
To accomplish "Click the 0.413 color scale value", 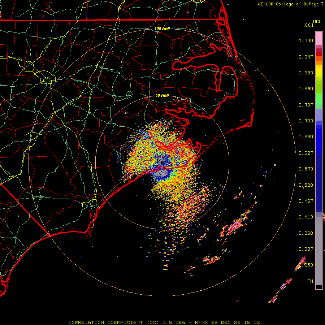I will [306, 217].
